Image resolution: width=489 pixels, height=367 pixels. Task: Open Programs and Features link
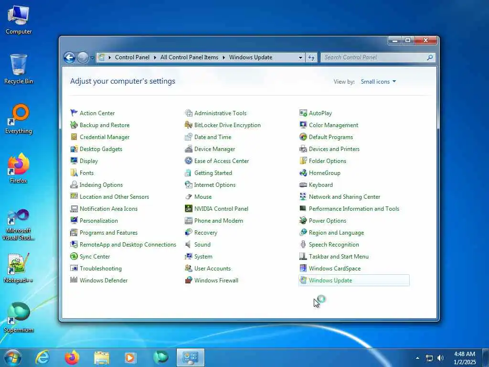tap(108, 233)
